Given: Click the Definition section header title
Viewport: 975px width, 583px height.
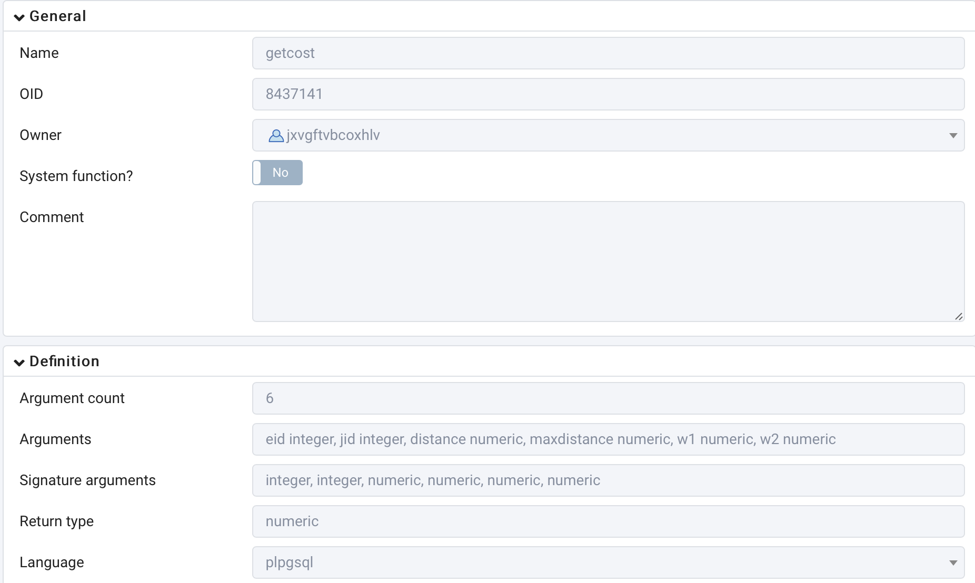Looking at the screenshot, I should tap(64, 361).
